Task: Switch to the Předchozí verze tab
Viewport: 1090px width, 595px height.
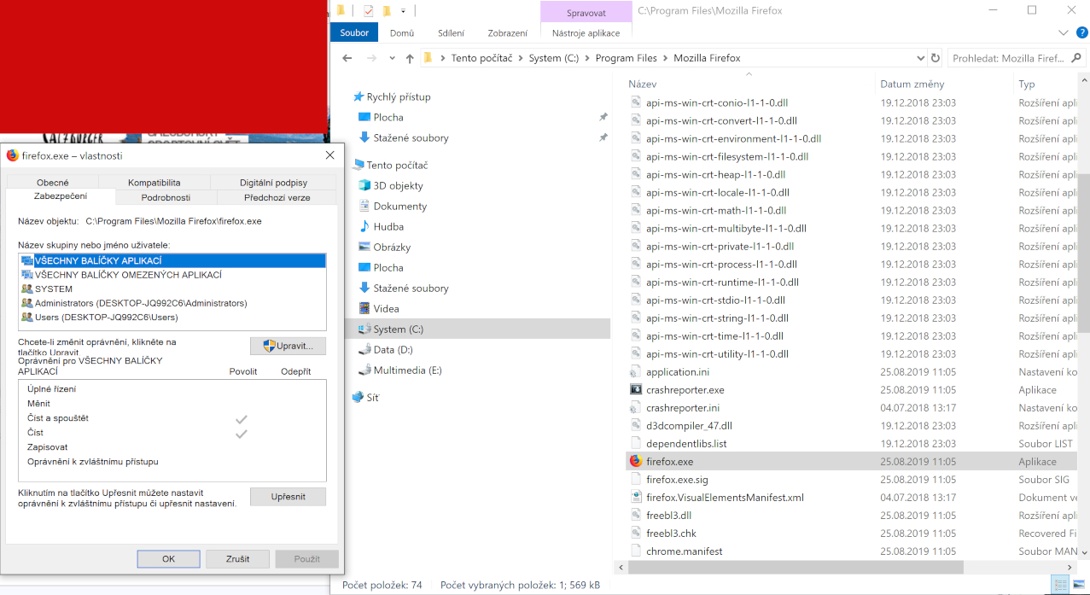Action: pos(277,197)
